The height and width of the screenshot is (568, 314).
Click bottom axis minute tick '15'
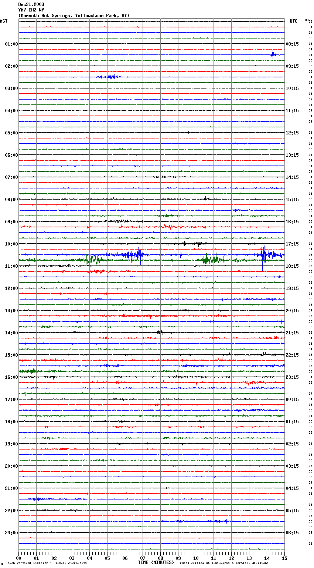tap(284, 558)
